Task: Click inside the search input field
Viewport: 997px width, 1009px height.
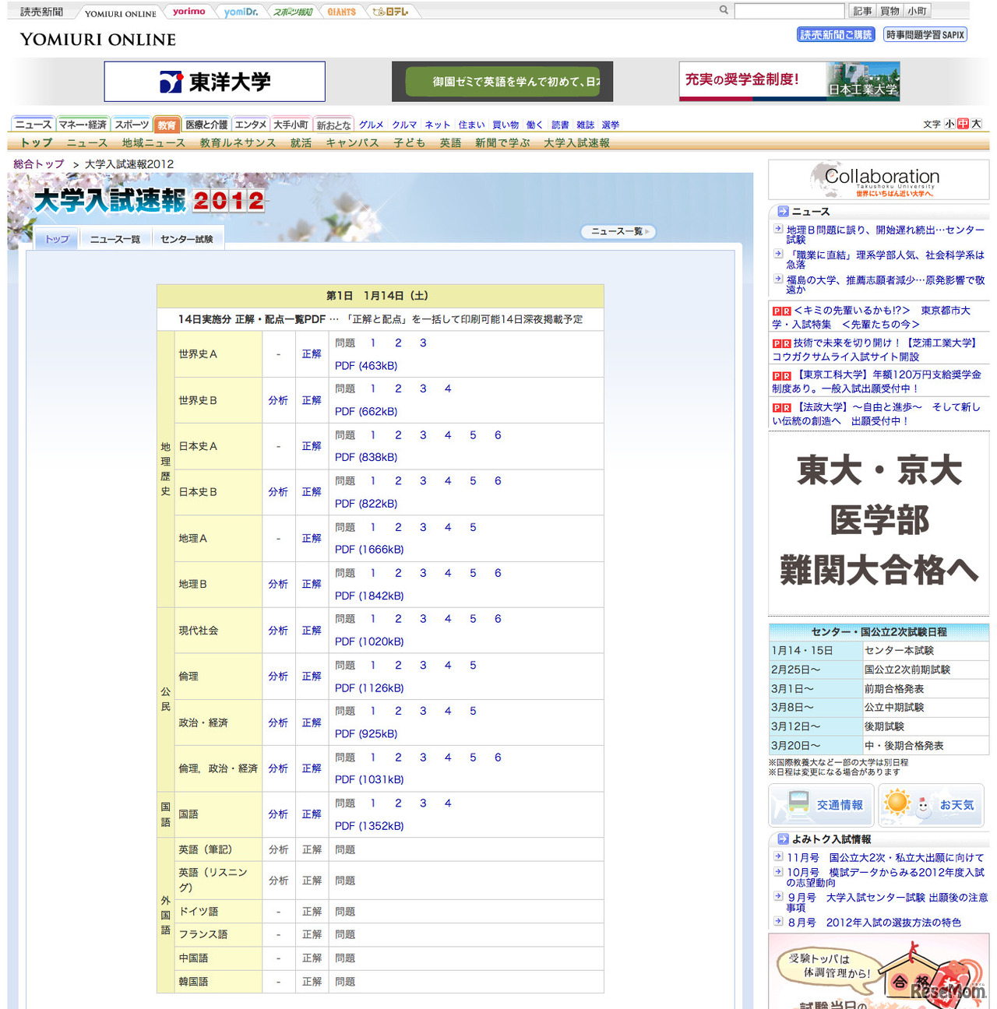Action: point(789,9)
